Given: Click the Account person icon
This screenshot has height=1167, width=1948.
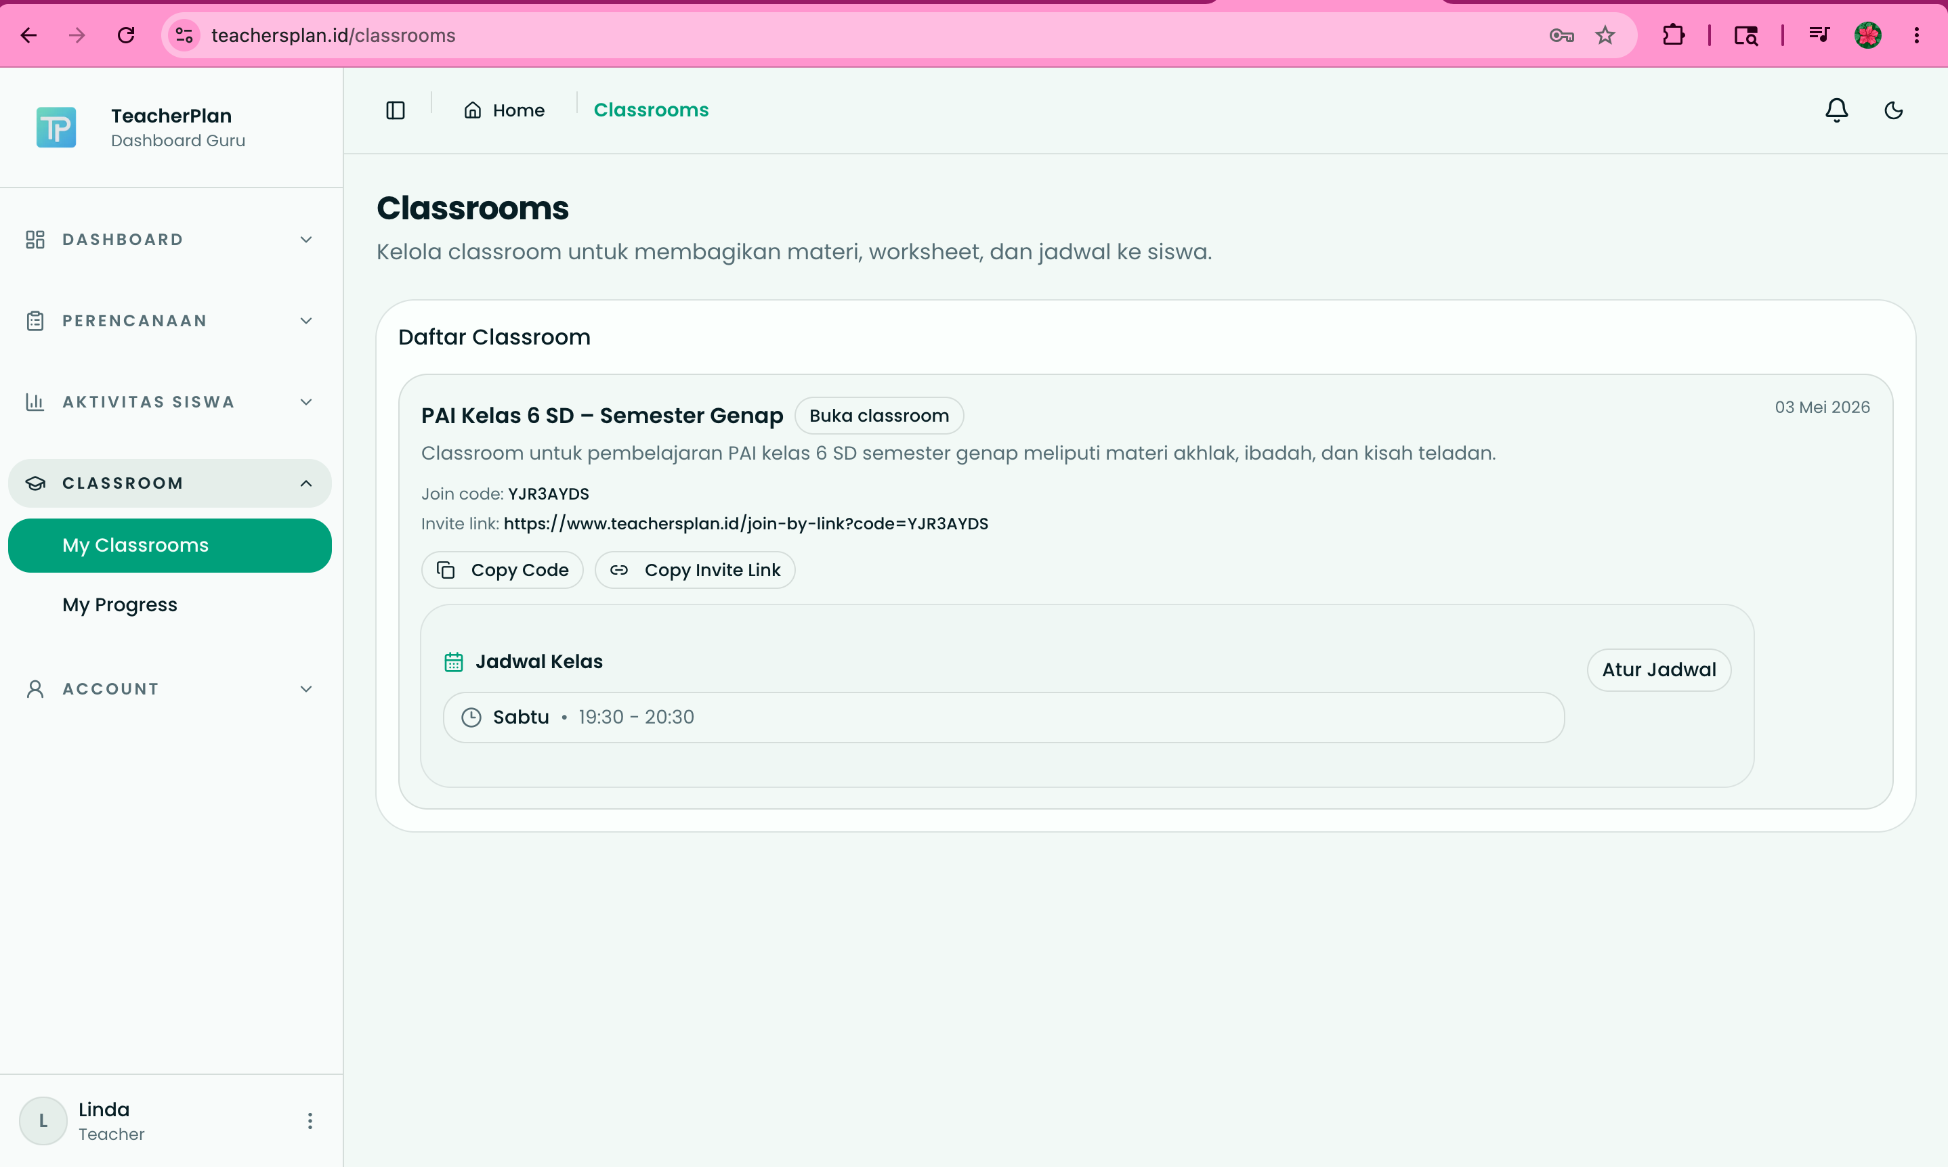Looking at the screenshot, I should [35, 689].
